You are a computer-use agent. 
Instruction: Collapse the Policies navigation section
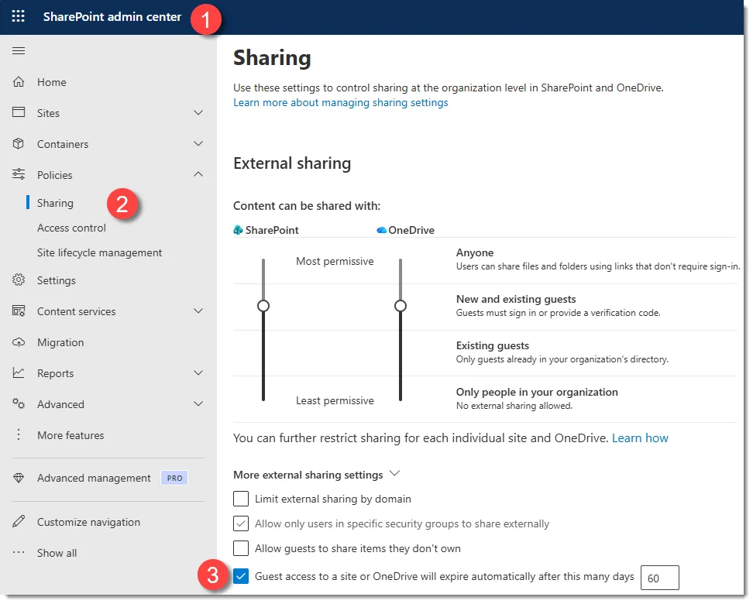click(x=198, y=174)
